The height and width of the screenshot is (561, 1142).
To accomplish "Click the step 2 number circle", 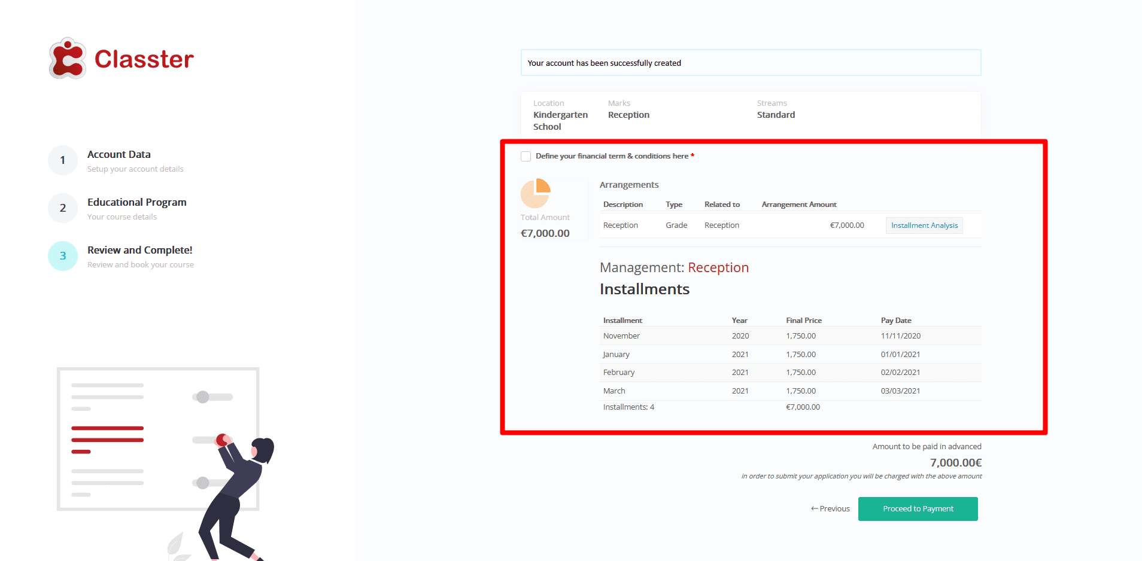I will [x=63, y=208].
